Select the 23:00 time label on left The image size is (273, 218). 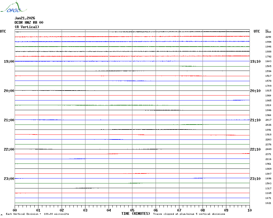[9, 179]
